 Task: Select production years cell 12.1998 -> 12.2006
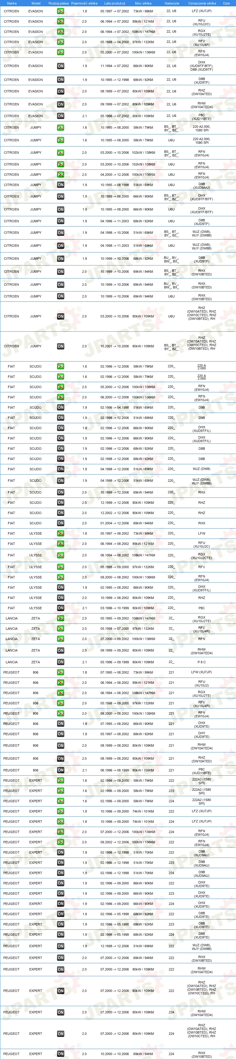click(x=114, y=946)
